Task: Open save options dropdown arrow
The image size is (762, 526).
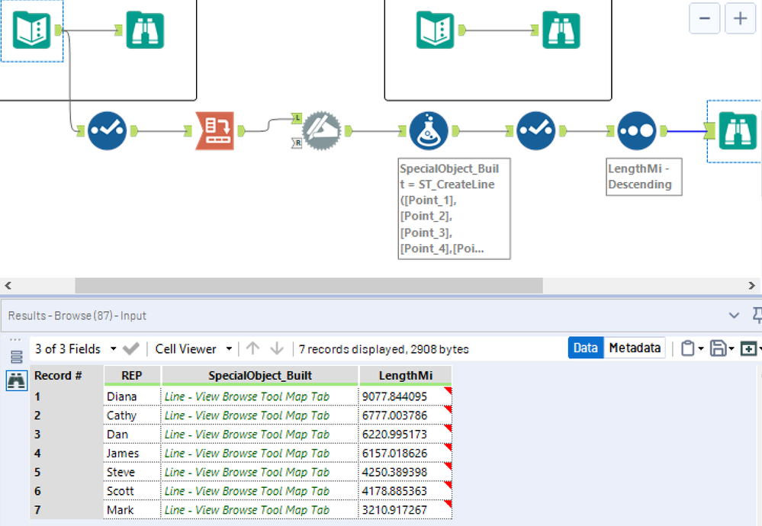Action: (x=731, y=348)
